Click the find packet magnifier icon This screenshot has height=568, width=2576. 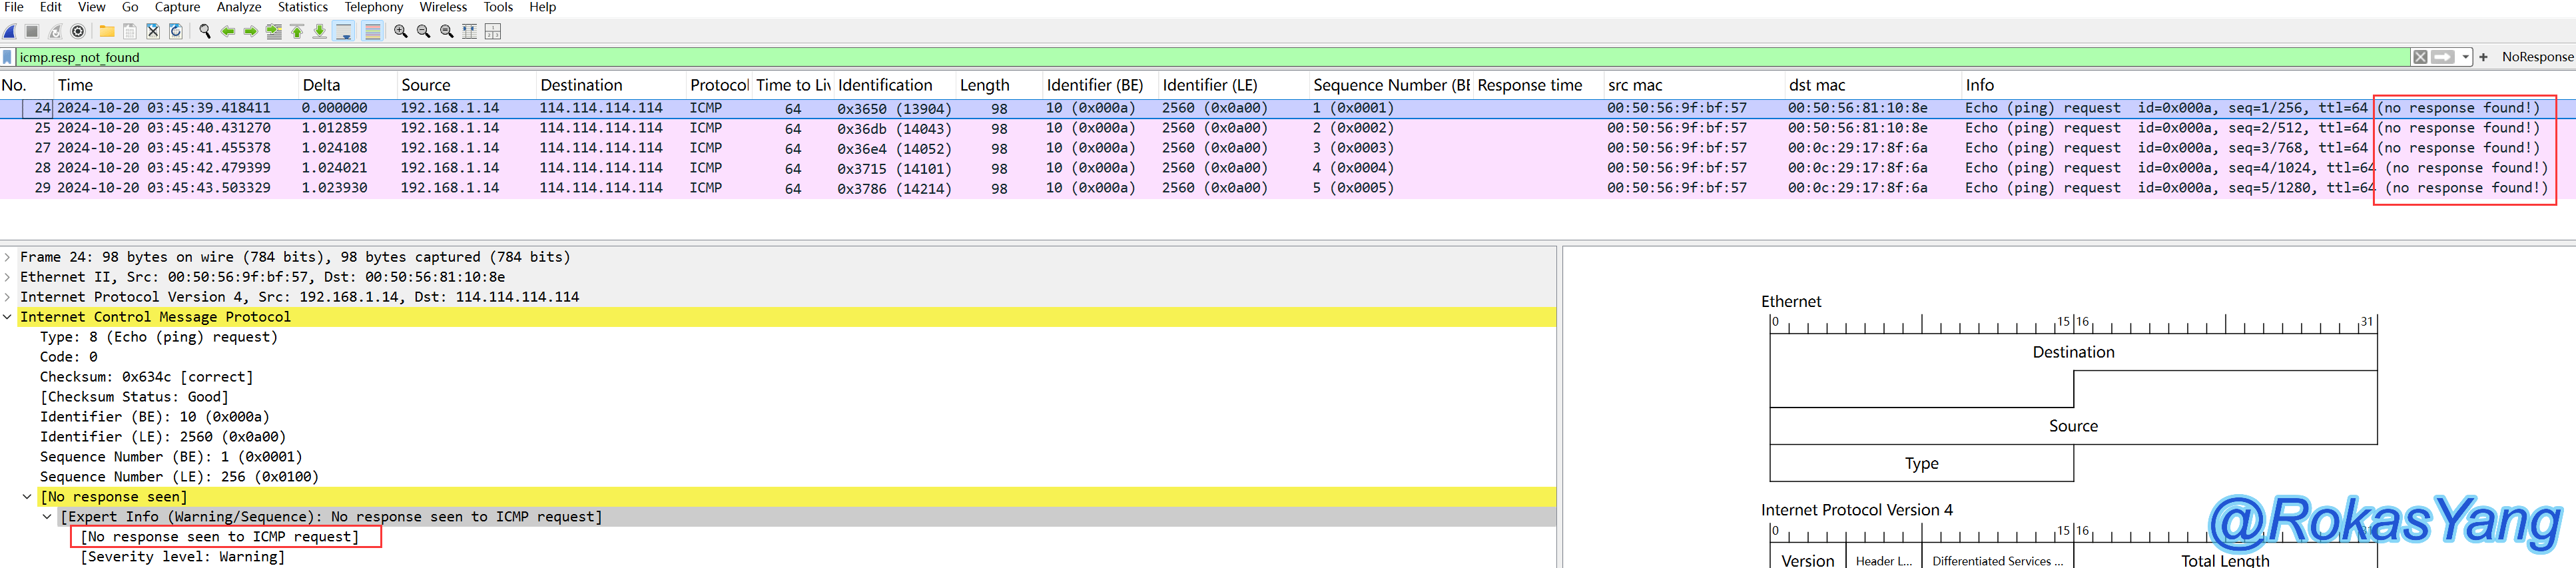coord(205,31)
